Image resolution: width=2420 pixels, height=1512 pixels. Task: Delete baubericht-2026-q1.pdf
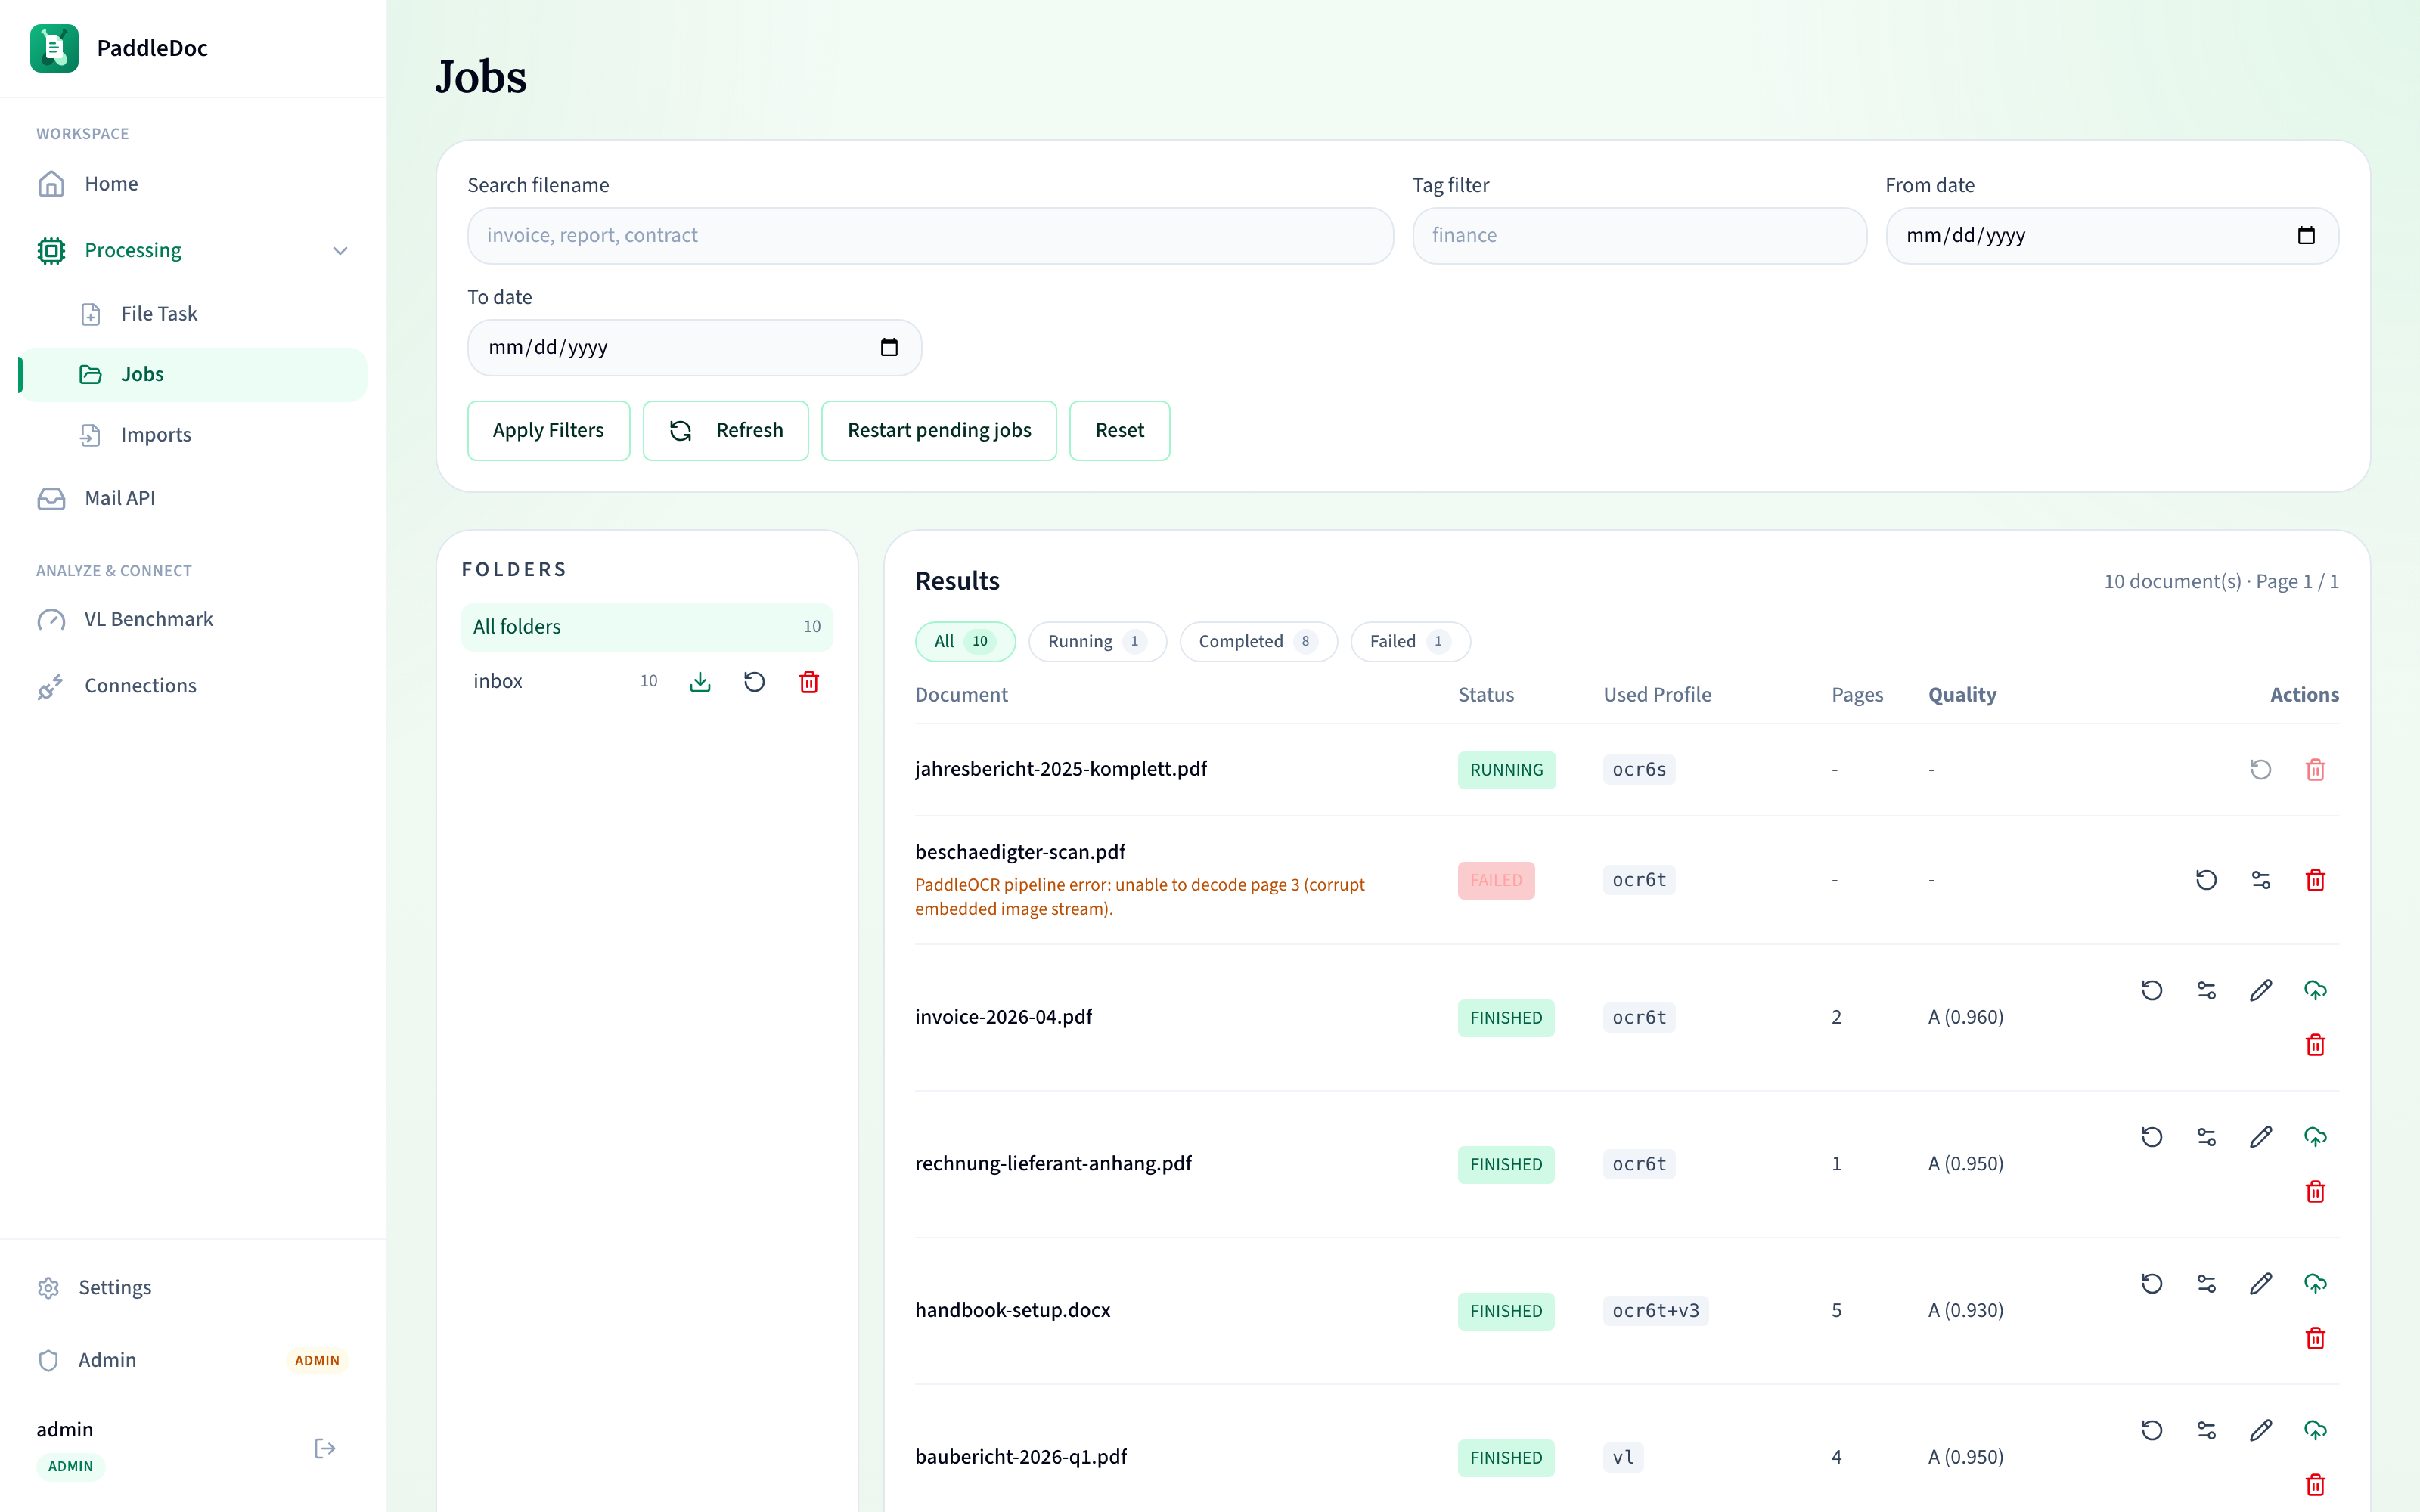[x=2315, y=1486]
